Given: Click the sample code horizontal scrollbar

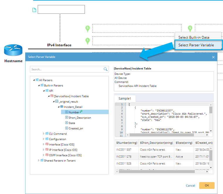Looking at the screenshot, I should pyautogui.click(x=161, y=135).
